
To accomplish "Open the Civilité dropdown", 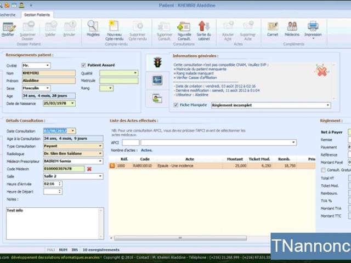I will pos(48,66).
